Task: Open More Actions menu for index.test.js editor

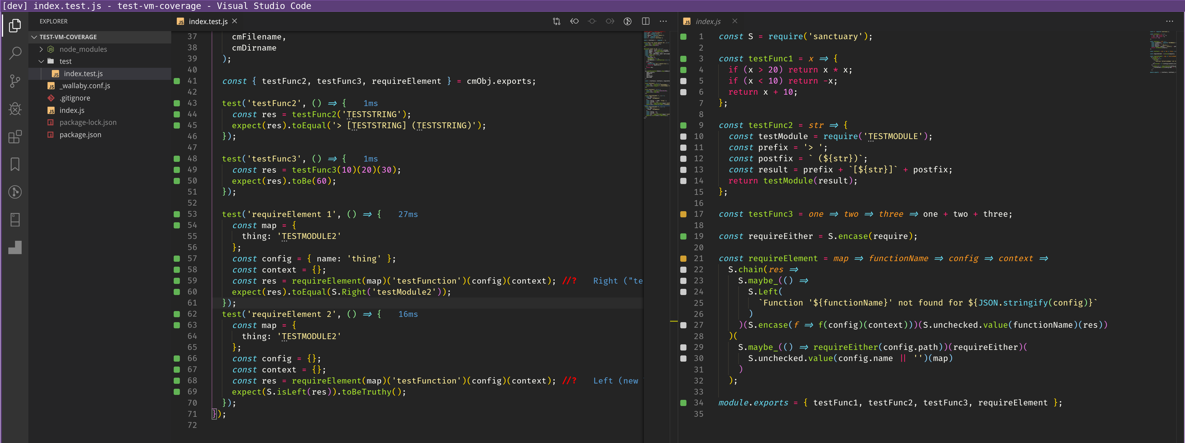Action: [x=663, y=21]
